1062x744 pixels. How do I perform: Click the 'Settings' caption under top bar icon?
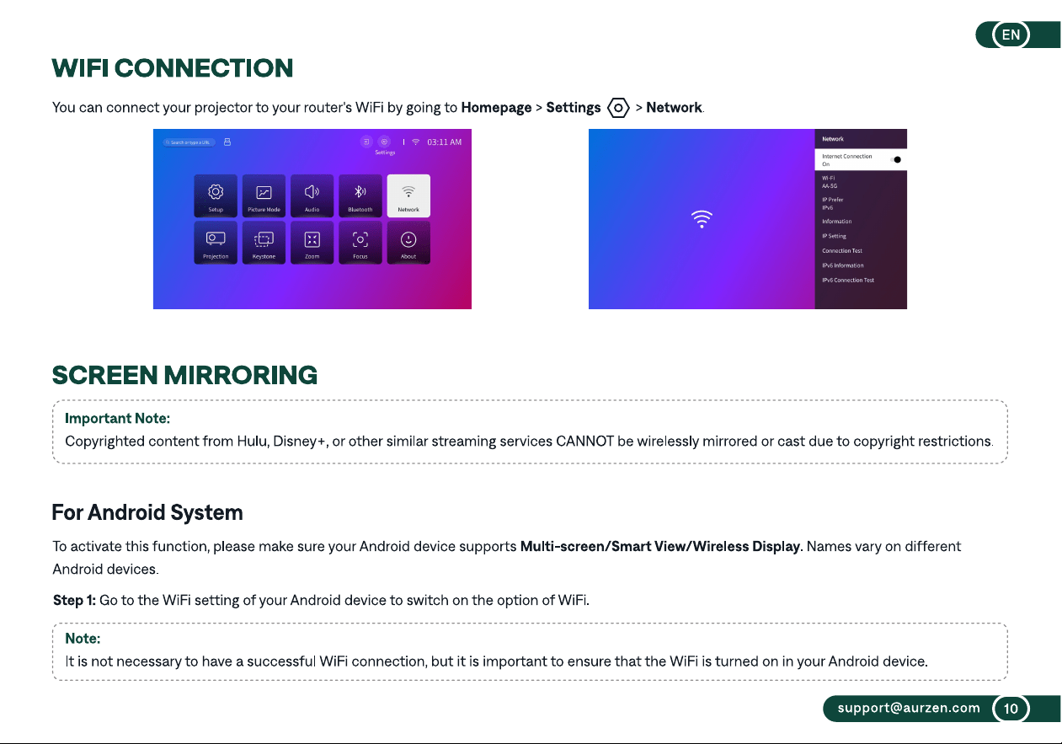tap(385, 153)
